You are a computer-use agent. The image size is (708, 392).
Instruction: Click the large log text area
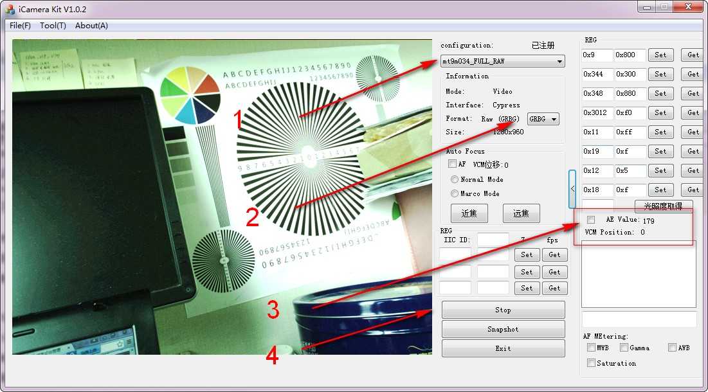(x=639, y=274)
